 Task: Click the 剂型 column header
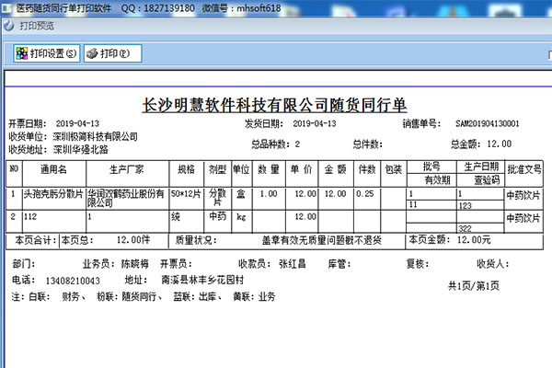coord(217,169)
